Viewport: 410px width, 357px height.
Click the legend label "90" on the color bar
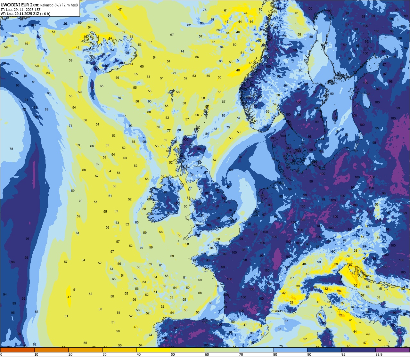tap(309, 354)
